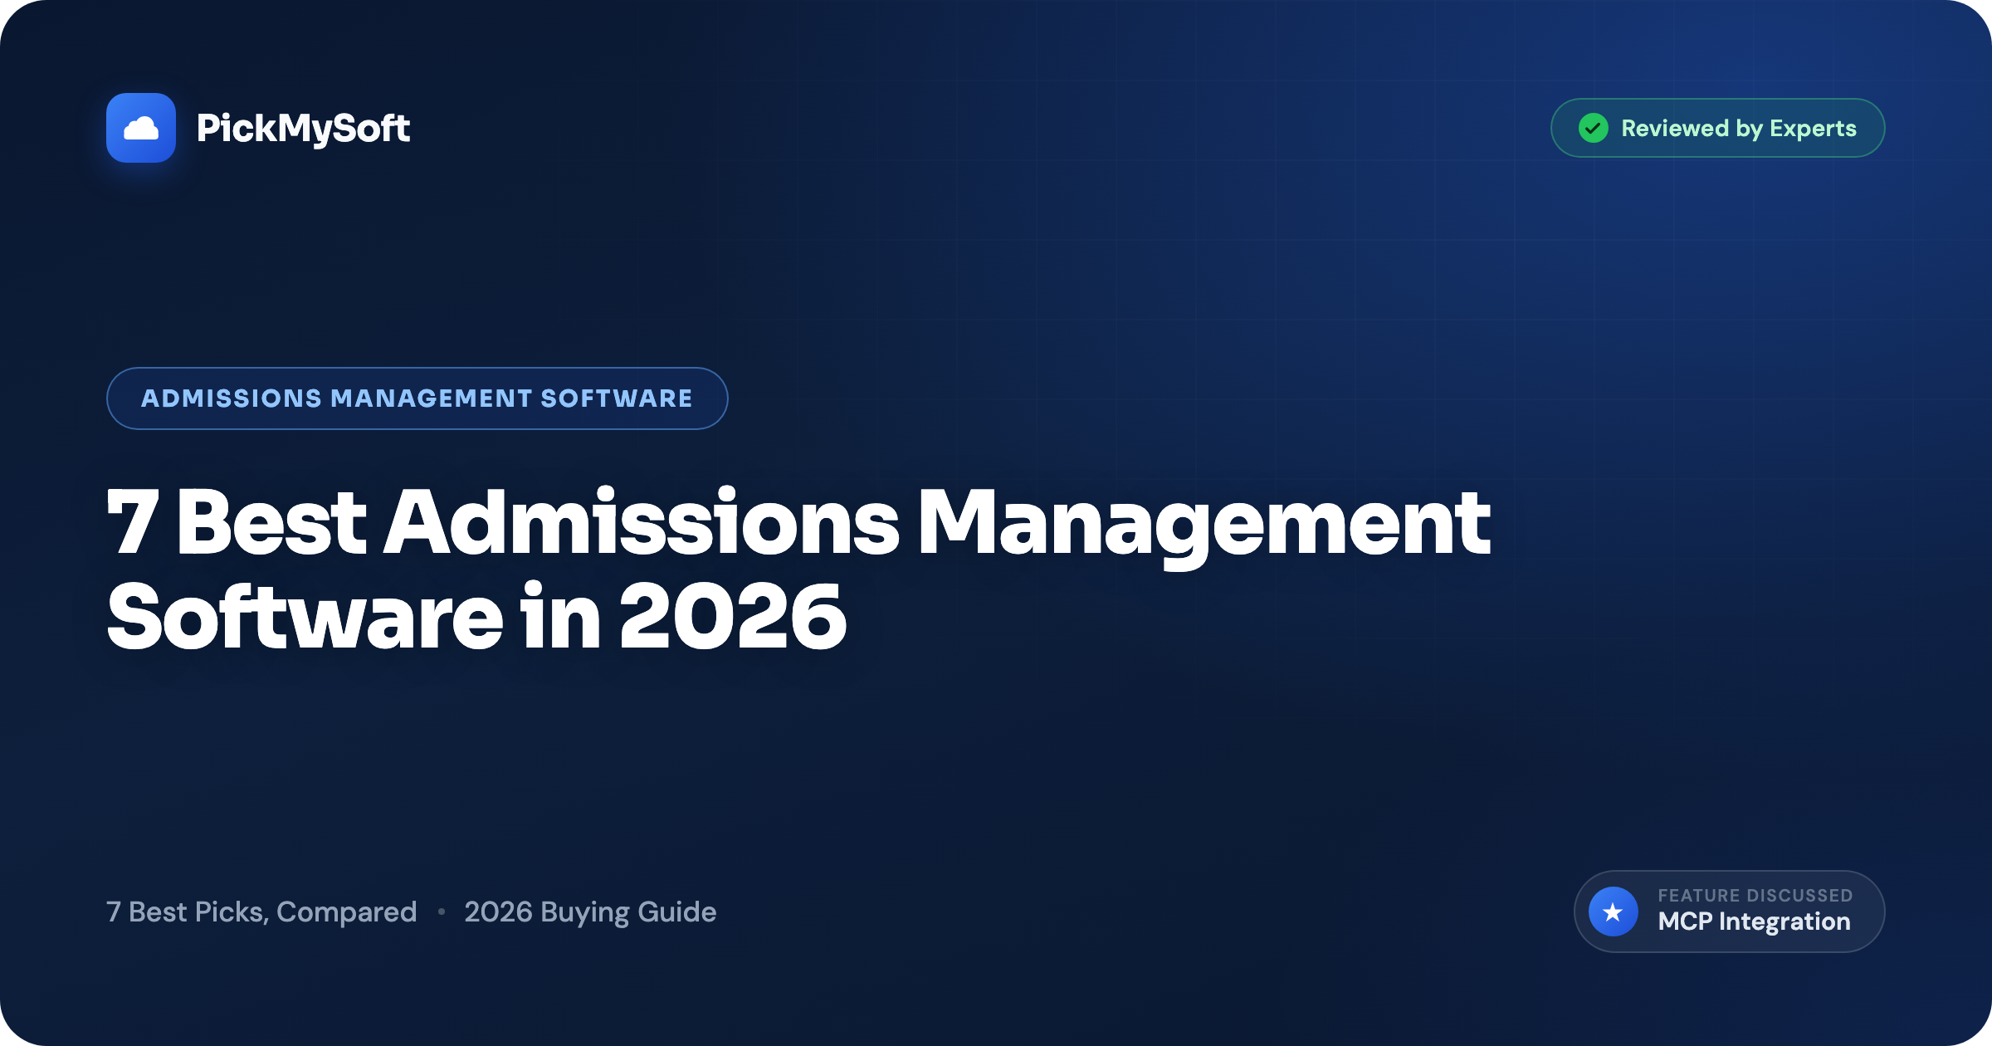This screenshot has width=1992, height=1046.
Task: Click the PickMySoft brand name
Action: (303, 129)
